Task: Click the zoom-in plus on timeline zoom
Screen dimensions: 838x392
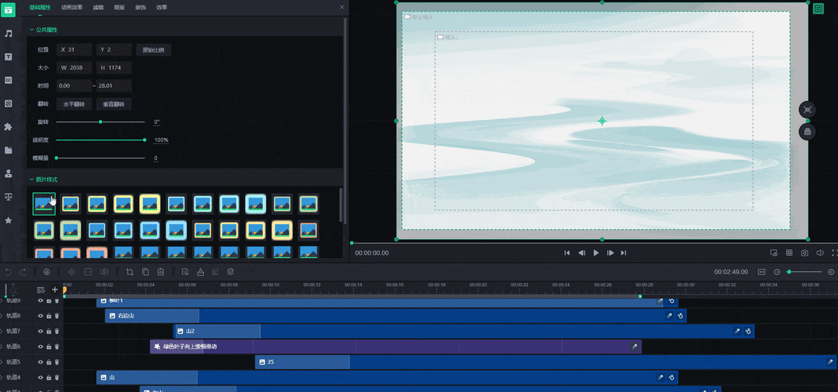Action: click(x=831, y=272)
